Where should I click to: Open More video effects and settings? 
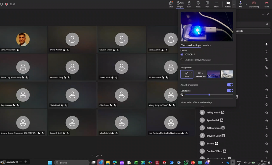tap(196, 103)
